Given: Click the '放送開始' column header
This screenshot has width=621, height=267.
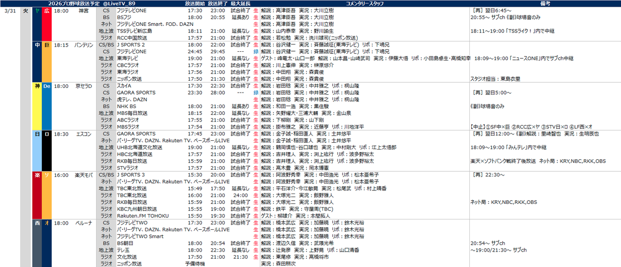Looking at the screenshot, I should pos(194,4).
